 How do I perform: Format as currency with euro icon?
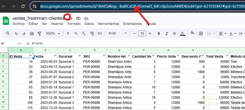[68, 33]
